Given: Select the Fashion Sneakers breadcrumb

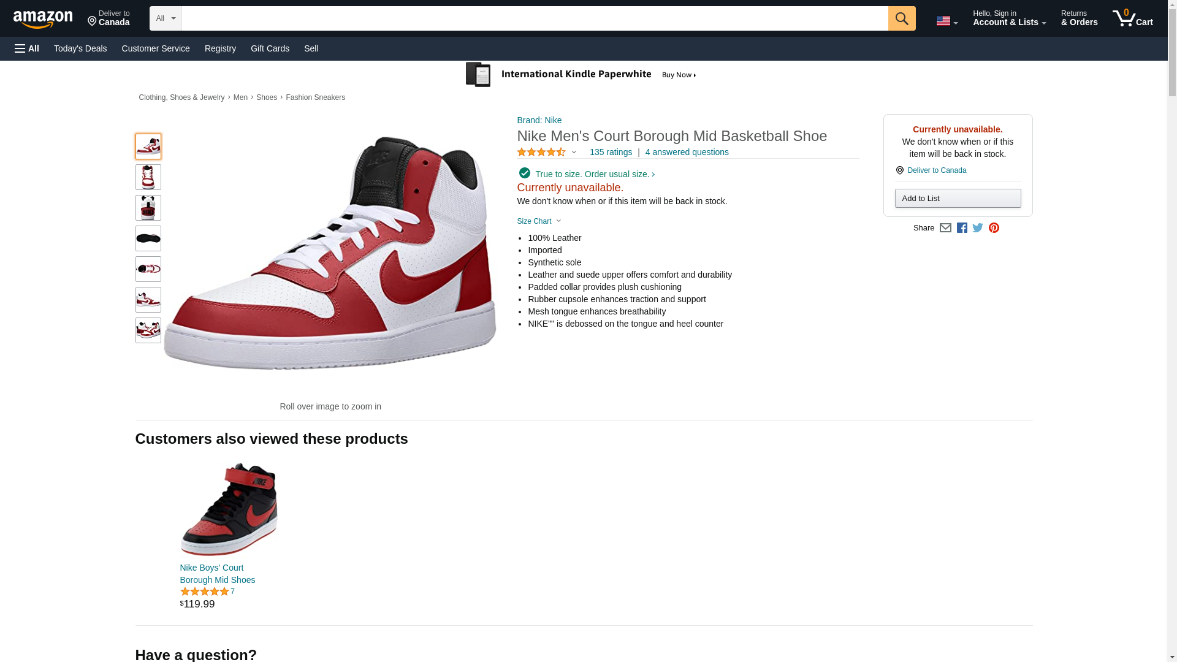Looking at the screenshot, I should pos(315,97).
